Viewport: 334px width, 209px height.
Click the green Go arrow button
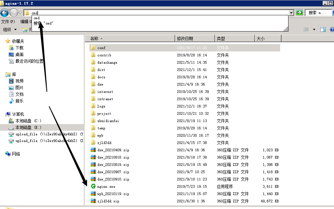click(299, 13)
